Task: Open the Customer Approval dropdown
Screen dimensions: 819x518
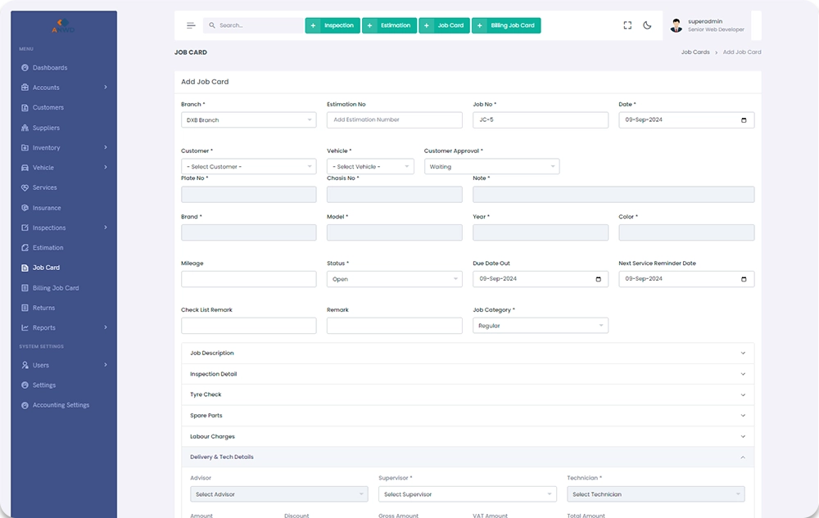Action: click(x=491, y=167)
